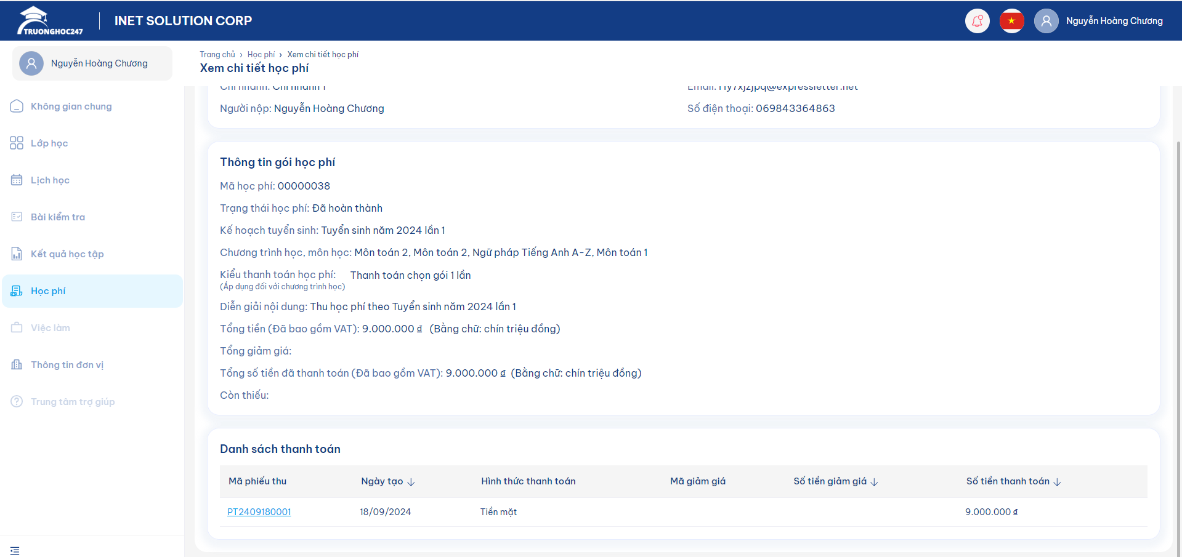Click the notification bell icon
Screen dimensions: 1182x557
977,21
